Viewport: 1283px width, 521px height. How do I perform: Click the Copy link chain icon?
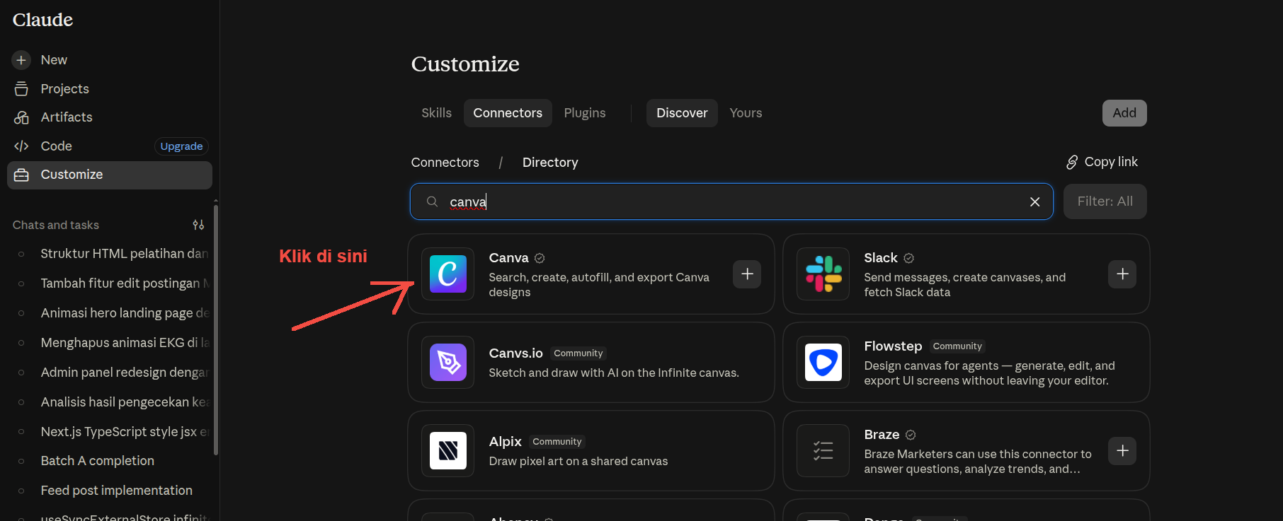[x=1072, y=162]
